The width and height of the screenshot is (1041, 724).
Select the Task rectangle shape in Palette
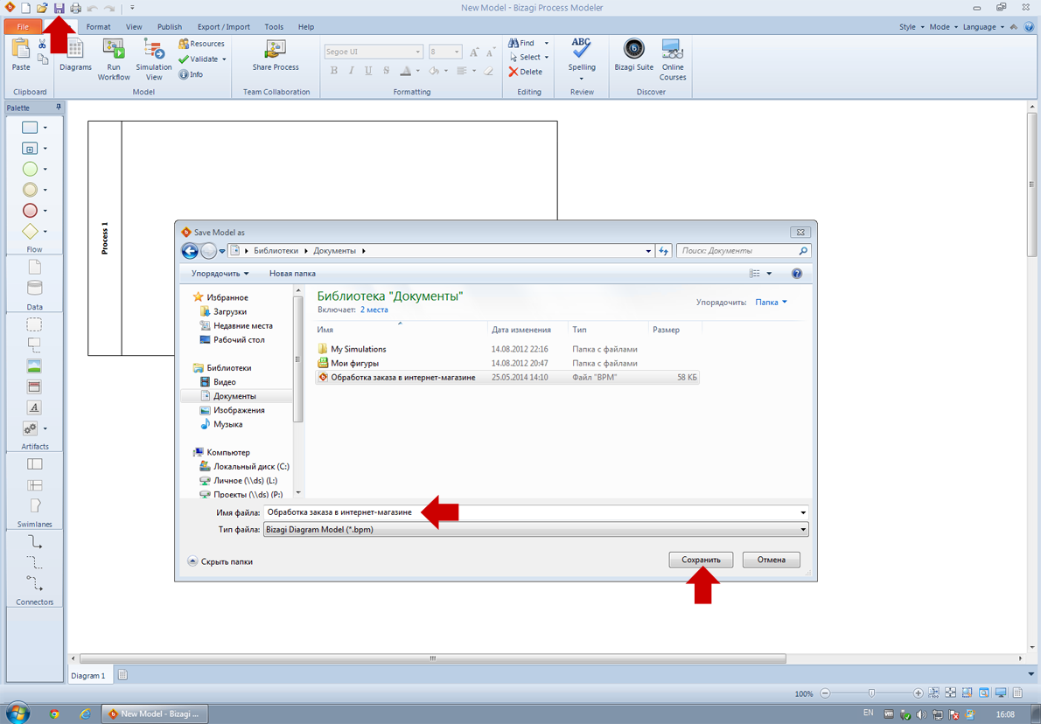click(x=30, y=128)
